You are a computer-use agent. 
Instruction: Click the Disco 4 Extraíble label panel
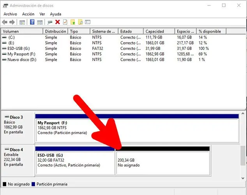click(x=18, y=160)
